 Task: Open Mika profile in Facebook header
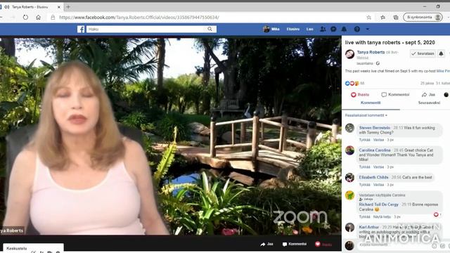point(271,29)
